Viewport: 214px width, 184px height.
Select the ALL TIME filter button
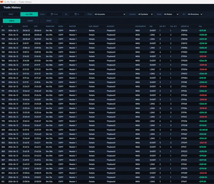[29, 14]
